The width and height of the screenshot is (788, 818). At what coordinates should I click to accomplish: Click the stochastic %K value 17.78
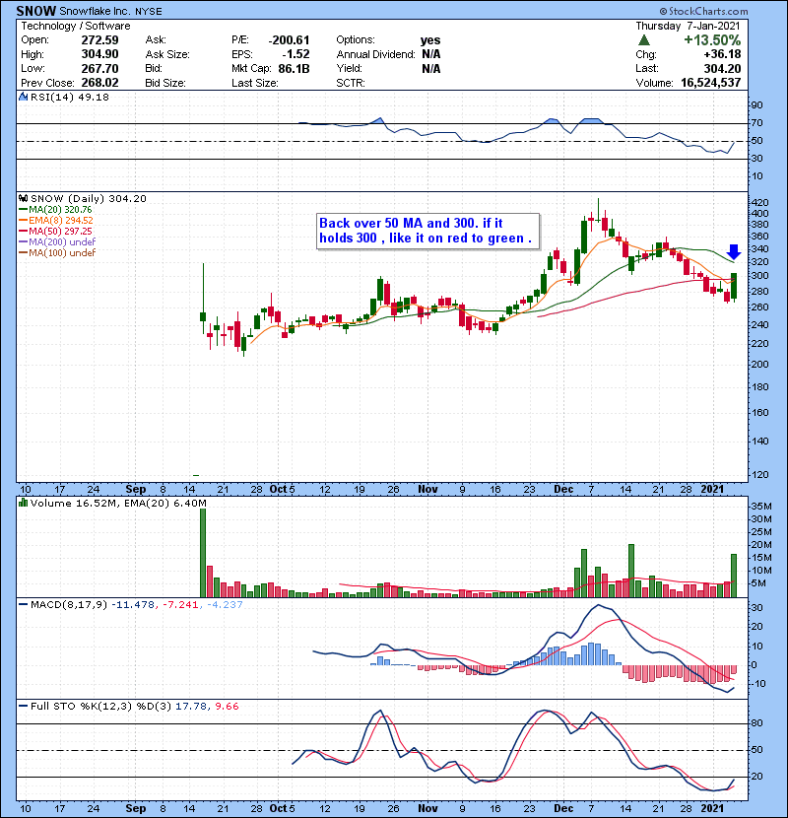click(x=191, y=707)
